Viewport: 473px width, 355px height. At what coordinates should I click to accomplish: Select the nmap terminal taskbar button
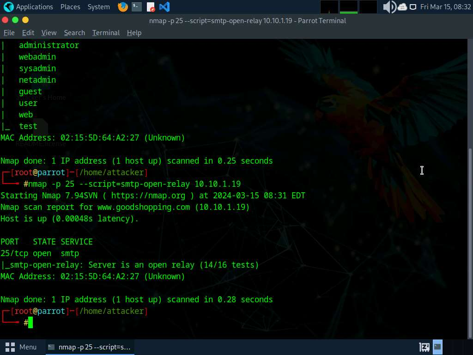(90, 347)
